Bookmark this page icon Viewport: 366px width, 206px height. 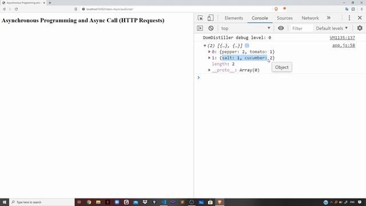pos(75,9)
